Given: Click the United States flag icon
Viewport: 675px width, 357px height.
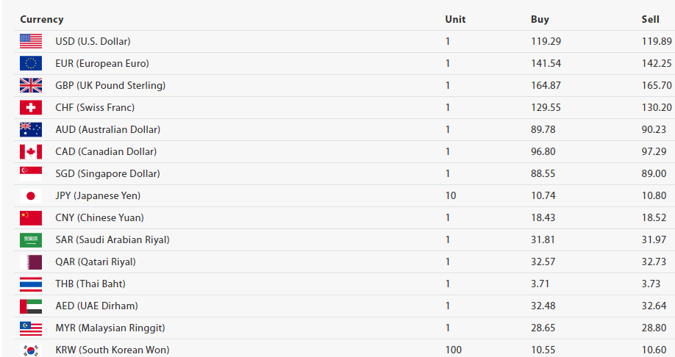Looking at the screenshot, I should pyautogui.click(x=31, y=41).
